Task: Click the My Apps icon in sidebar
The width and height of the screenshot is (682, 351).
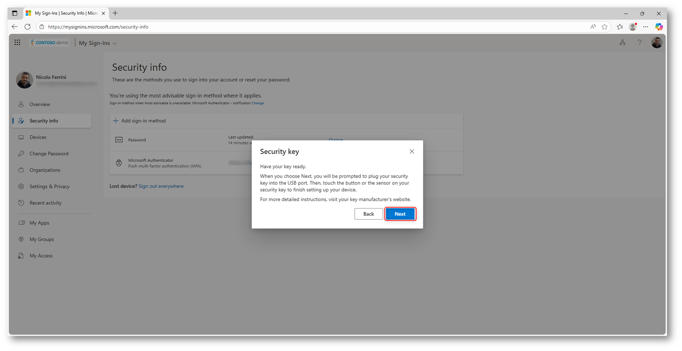Action: [x=21, y=223]
